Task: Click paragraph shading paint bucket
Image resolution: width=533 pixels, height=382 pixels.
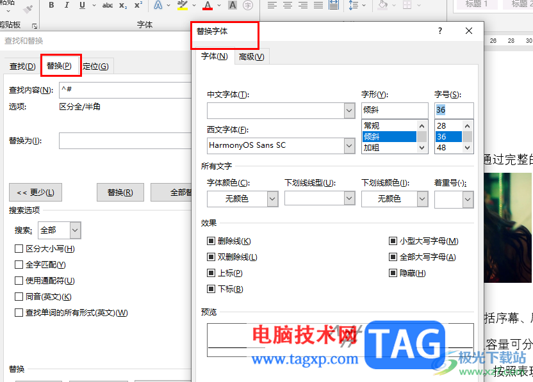Action: pos(383,5)
